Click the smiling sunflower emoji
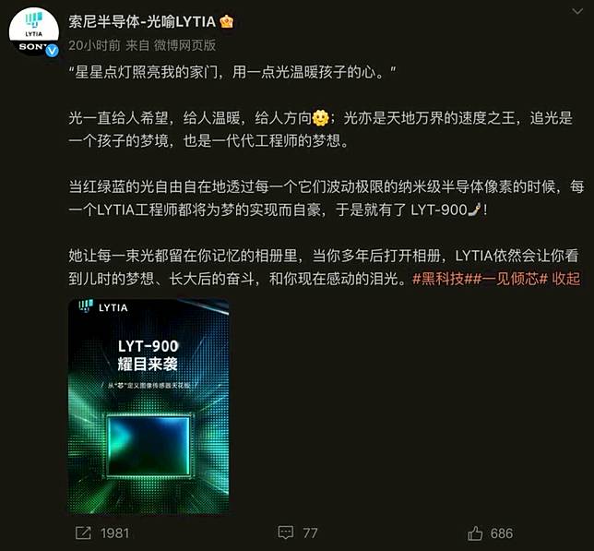This screenshot has width=594, height=551. click(x=321, y=118)
